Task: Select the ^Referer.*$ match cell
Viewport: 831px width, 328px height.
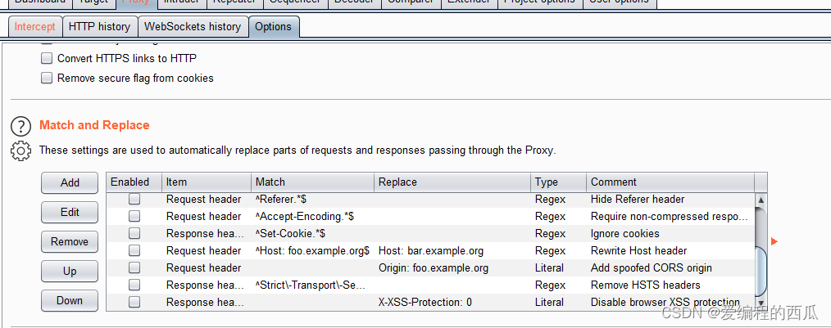Action: (x=313, y=200)
